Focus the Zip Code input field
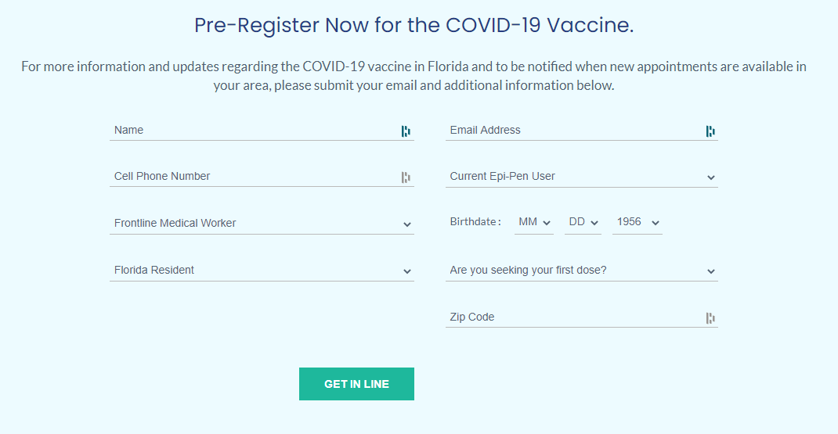 (575, 317)
